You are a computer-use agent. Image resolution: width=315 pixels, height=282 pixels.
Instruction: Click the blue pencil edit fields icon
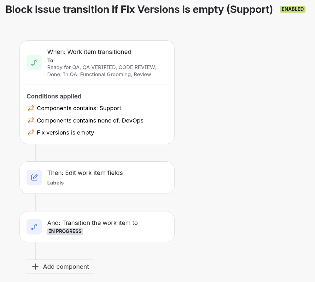tap(34, 177)
